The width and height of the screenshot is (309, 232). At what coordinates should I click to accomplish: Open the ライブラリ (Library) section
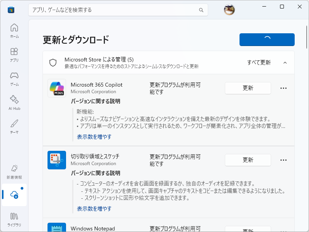point(14,219)
